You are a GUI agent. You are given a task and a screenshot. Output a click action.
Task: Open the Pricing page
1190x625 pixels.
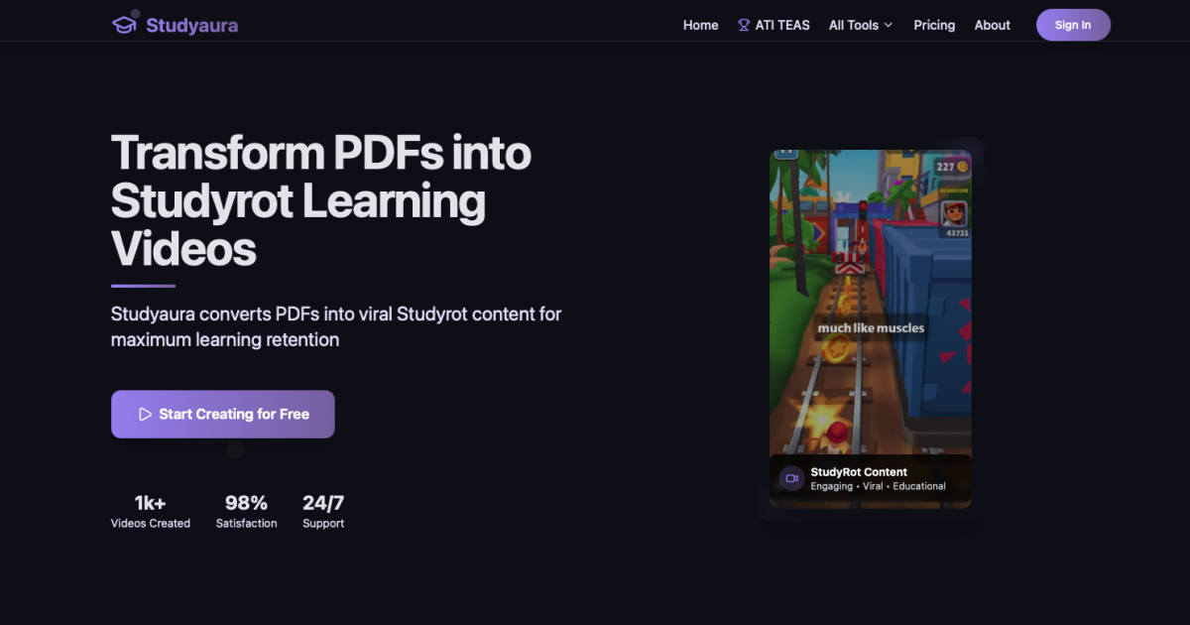[x=934, y=25]
